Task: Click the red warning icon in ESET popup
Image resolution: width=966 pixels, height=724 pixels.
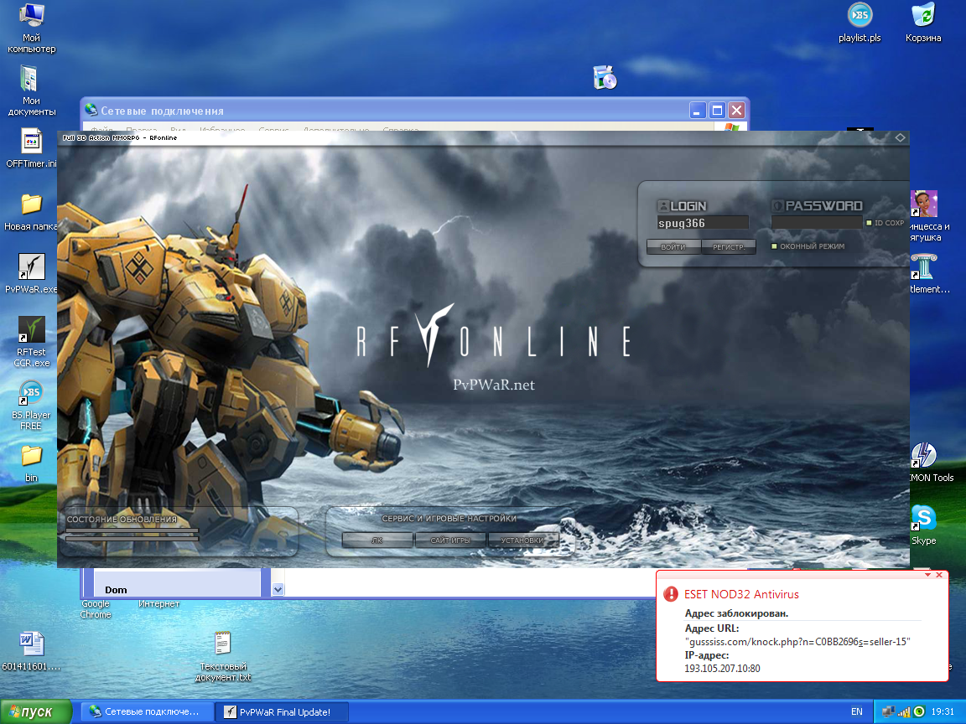Action: tap(670, 594)
